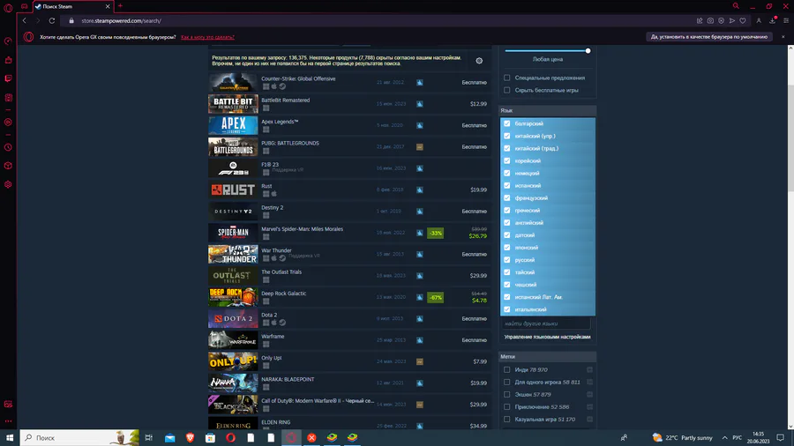Screen dimensions: 794x446
Task: Open the sidebar three-dots menu at bottom
Action: pos(8,420)
